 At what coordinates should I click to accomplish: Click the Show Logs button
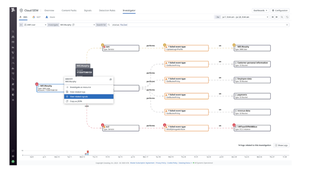281,145
